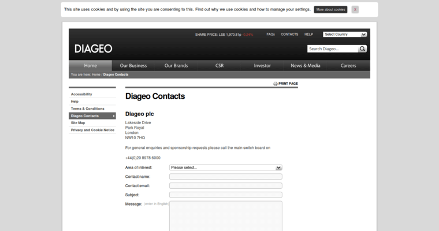Screen dimensions: 439x231
Task: Select Accessibility in the sidebar
Action: pyautogui.click(x=81, y=94)
